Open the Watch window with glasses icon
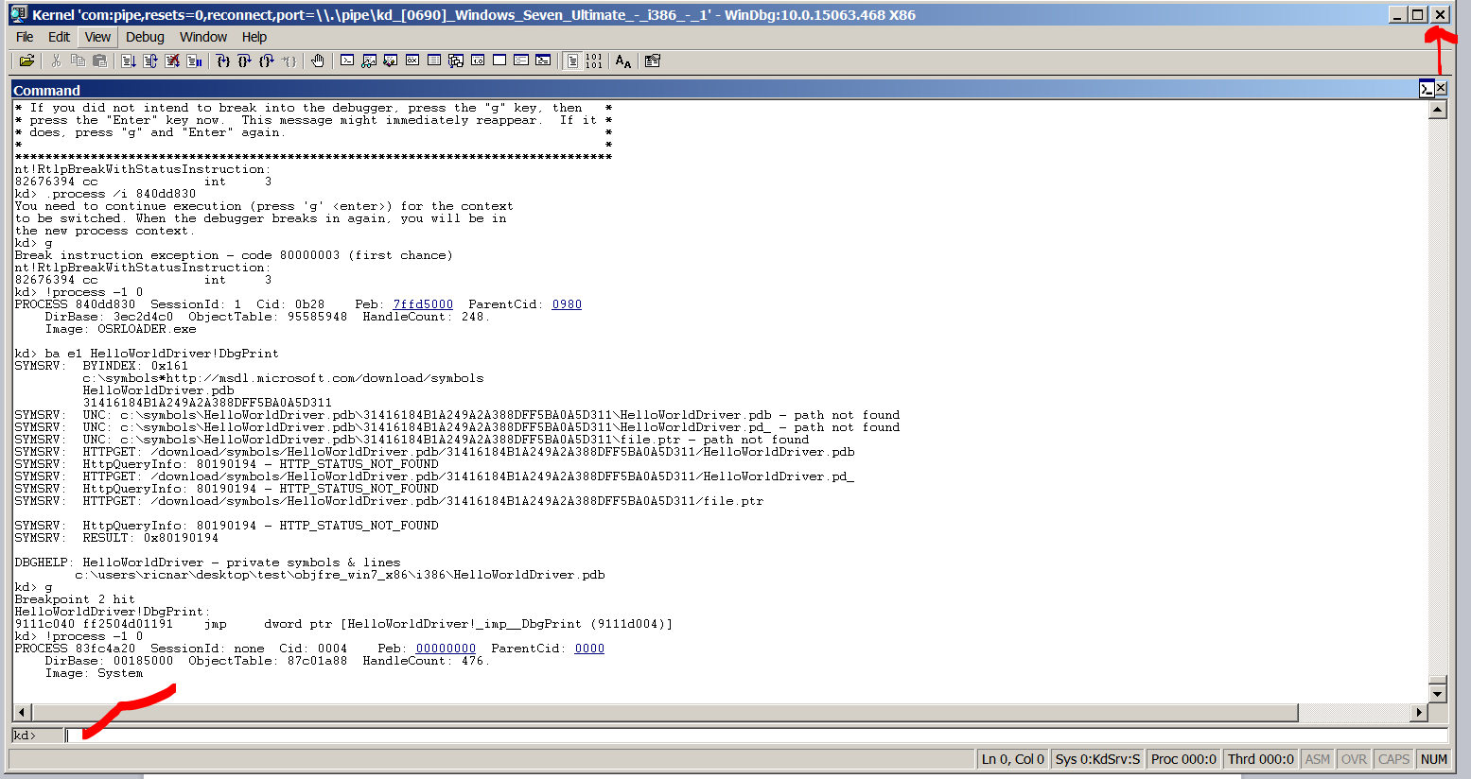The image size is (1471, 779). point(369,61)
